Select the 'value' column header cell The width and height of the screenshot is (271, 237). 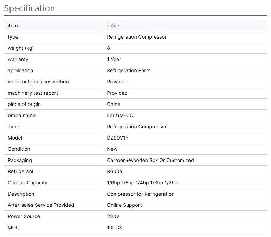[113, 26]
